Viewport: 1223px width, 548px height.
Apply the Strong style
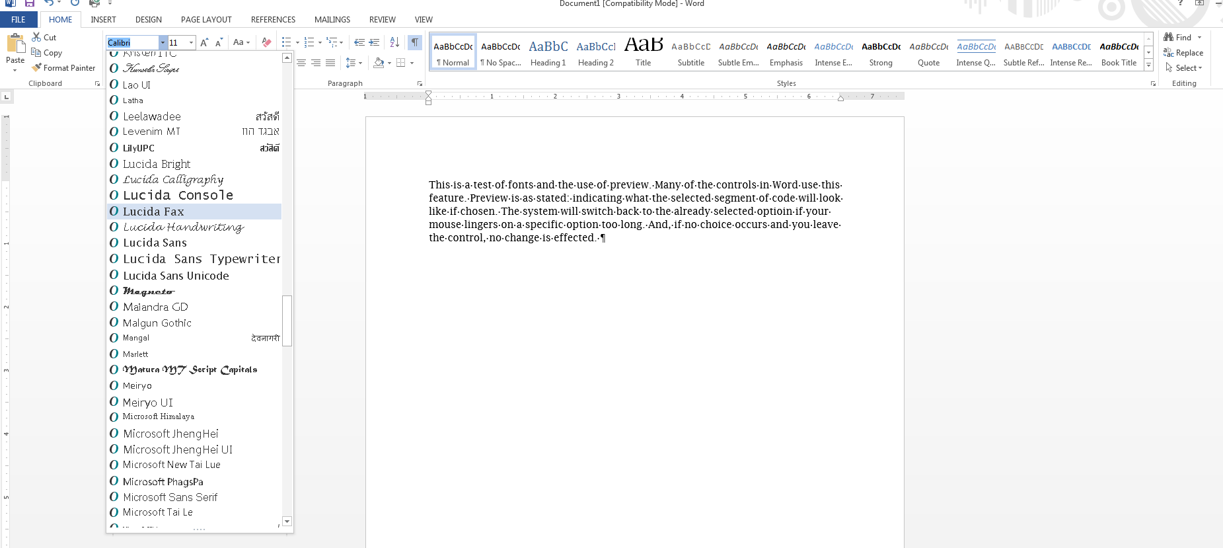pyautogui.click(x=881, y=52)
